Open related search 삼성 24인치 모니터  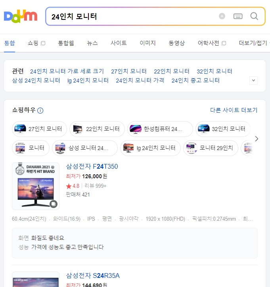tap(36, 80)
